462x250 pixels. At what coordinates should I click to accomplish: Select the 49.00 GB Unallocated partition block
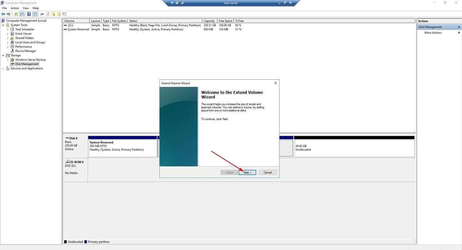coord(354,148)
